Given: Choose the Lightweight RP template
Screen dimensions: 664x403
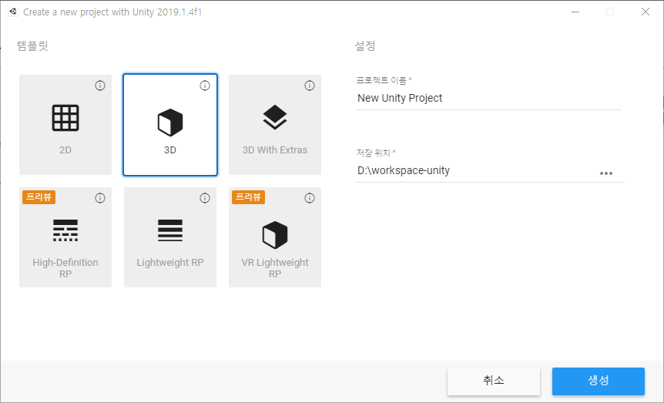Looking at the screenshot, I should [170, 237].
